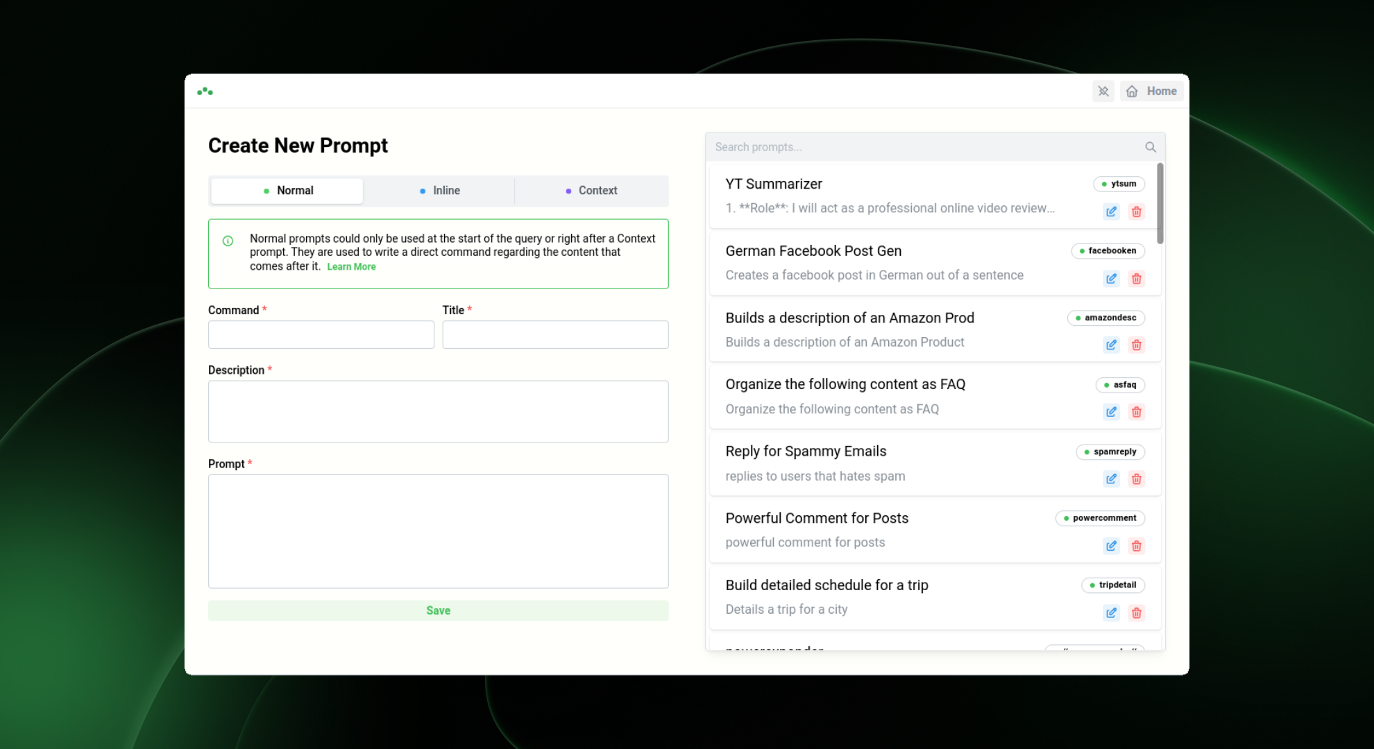Click the edit icon for Powerful Comment for Posts
1374x749 pixels.
click(x=1111, y=545)
